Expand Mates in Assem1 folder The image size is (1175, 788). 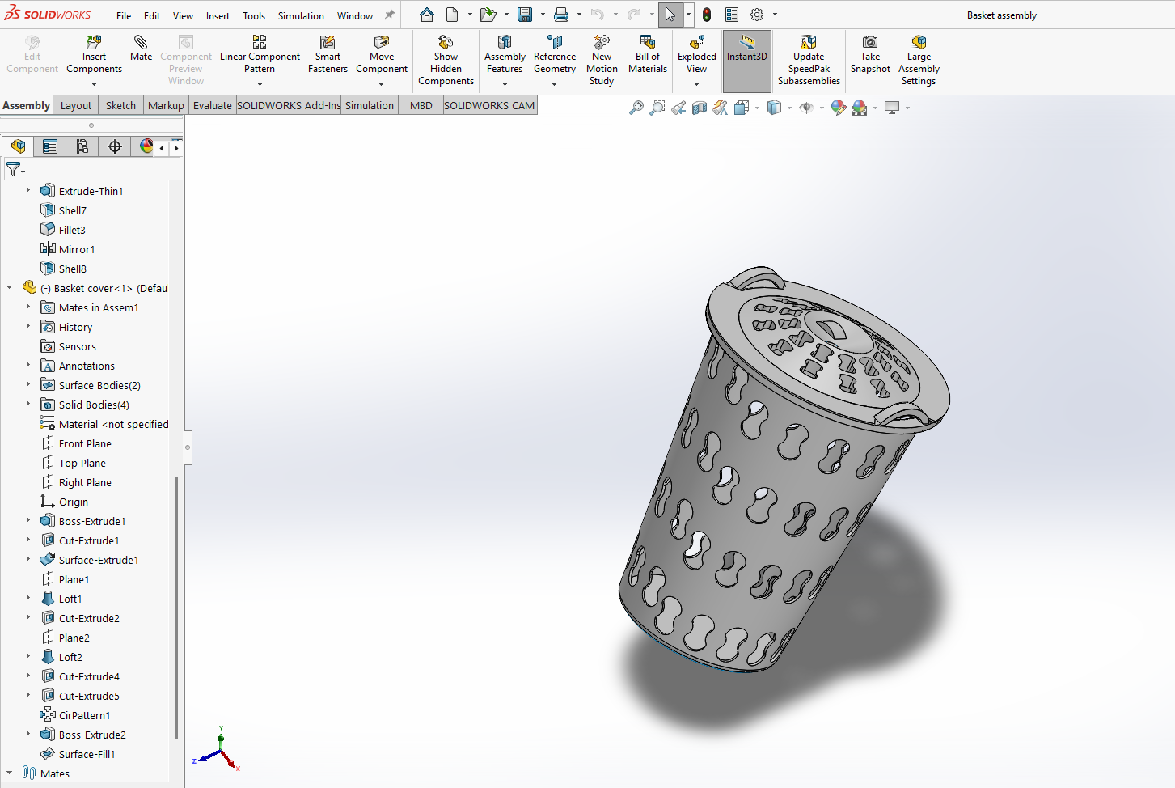click(x=27, y=307)
